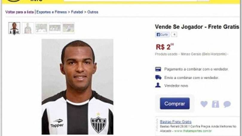Select the third thumbnail image

click(x=41, y=28)
